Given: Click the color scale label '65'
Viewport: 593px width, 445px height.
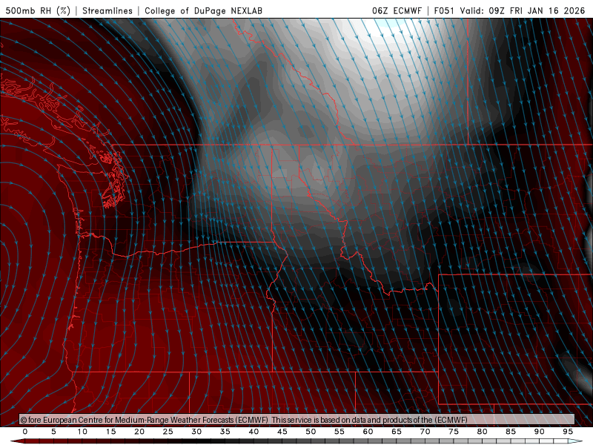Looking at the screenshot, I should pos(397,432).
